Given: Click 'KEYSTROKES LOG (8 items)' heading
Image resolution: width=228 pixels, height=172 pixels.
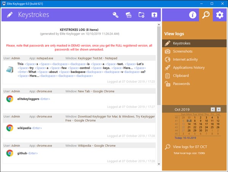Looking at the screenshot, I should coord(79,30).
